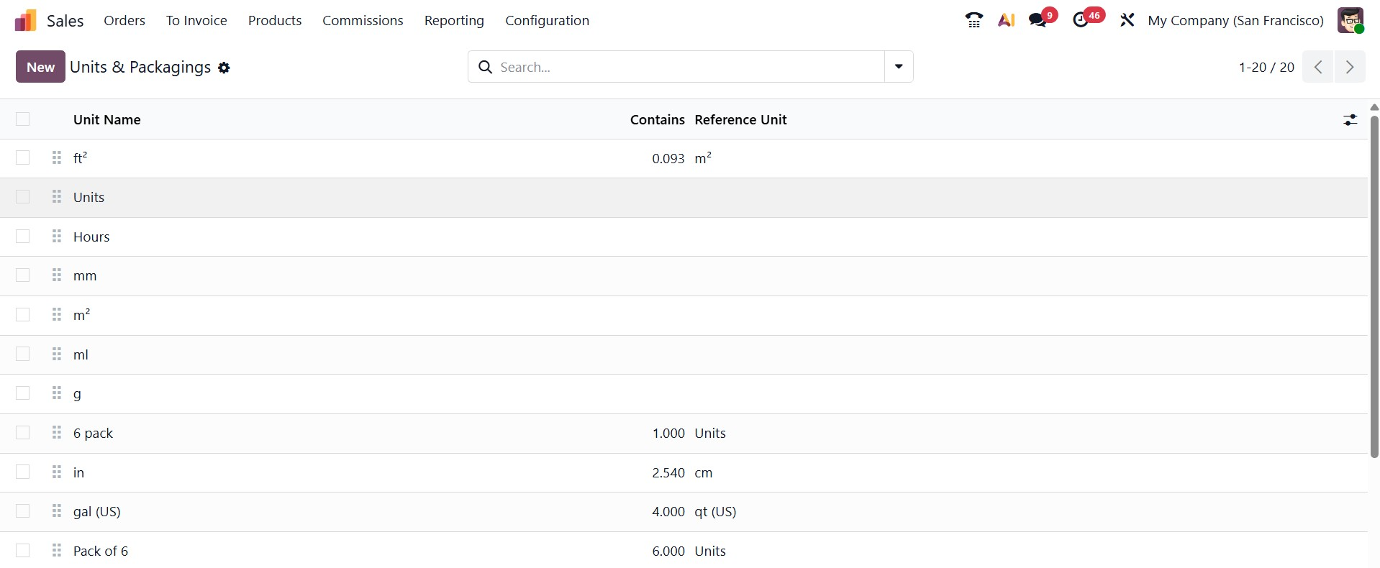This screenshot has height=568, width=1380.
Task: Open the Reporting menu
Action: tap(454, 21)
